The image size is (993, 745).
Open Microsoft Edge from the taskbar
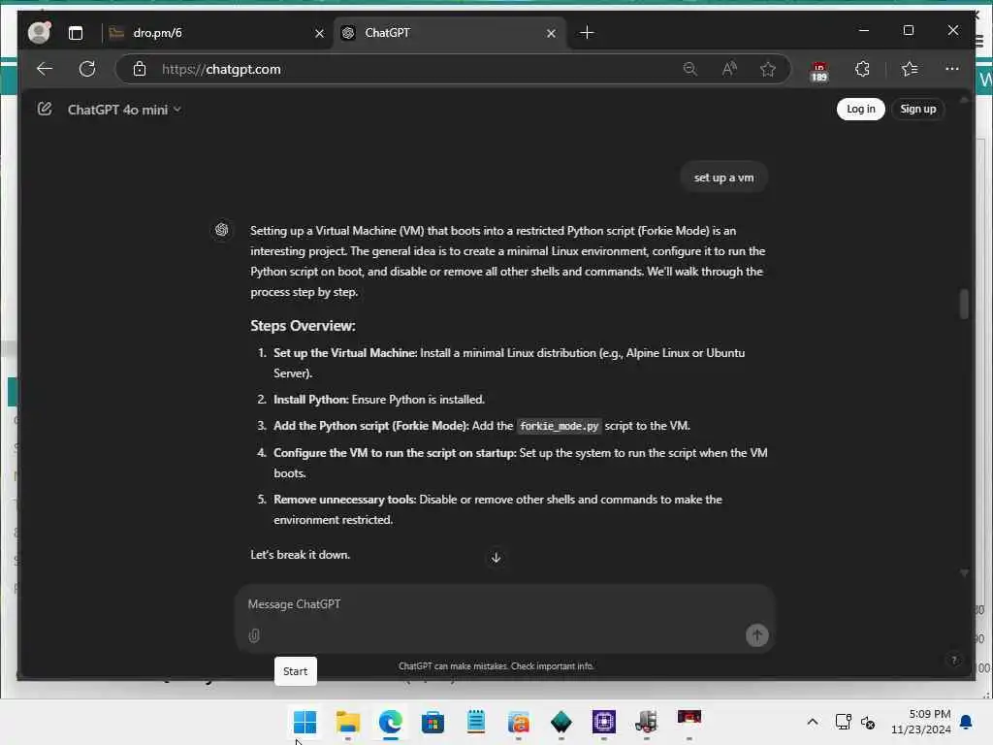(x=391, y=722)
